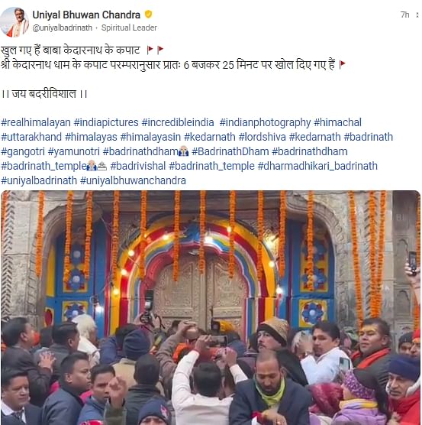Open the #uniyalbhuwanchandra hashtag
This screenshot has height=425, width=422.
(133, 180)
